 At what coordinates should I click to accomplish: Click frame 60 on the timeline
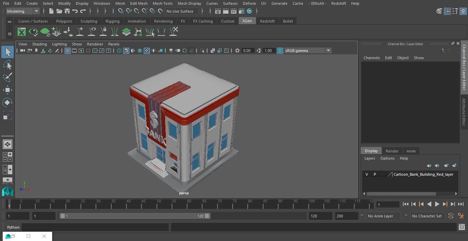(x=189, y=204)
